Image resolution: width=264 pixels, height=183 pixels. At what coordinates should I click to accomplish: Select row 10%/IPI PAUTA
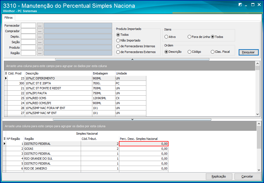[75, 93]
